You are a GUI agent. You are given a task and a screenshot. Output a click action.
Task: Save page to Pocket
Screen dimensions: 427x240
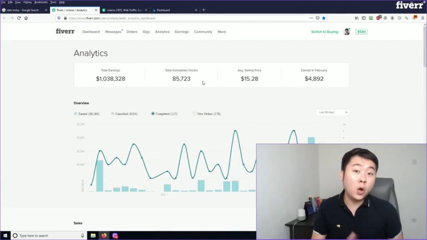coord(317,18)
